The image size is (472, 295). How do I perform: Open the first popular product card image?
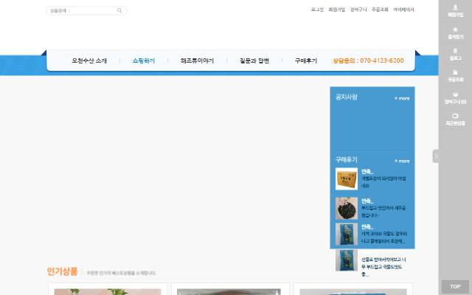pos(108,292)
